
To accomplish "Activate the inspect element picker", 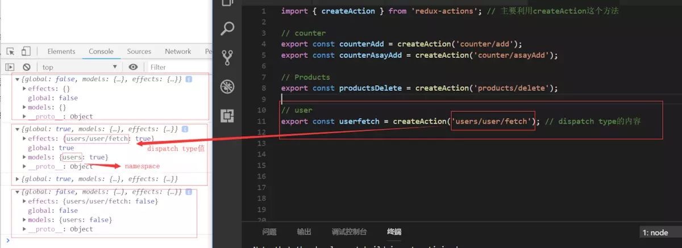I will (x=10, y=52).
